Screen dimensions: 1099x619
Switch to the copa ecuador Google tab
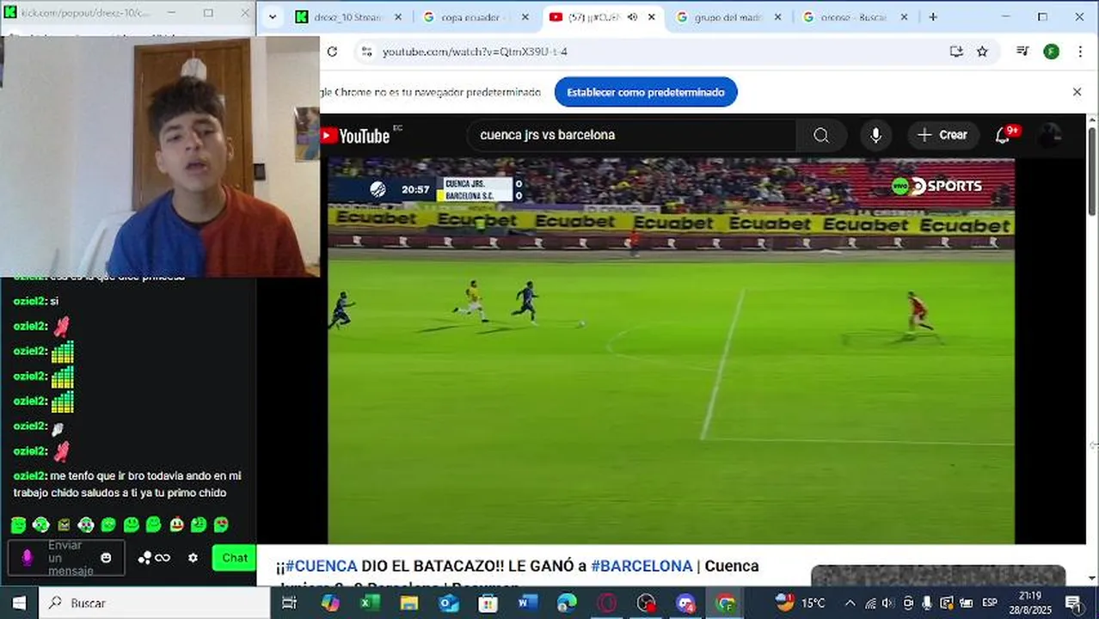[x=476, y=16]
